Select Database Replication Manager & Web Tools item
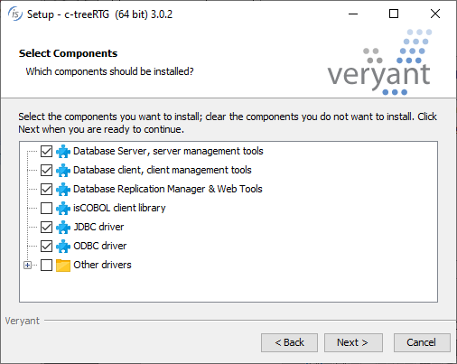Viewport: 457px width, 364px height. click(x=168, y=189)
